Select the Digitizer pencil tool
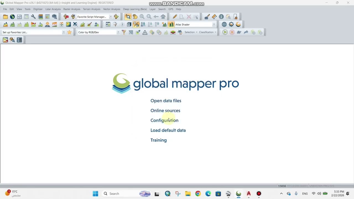 click(175, 17)
